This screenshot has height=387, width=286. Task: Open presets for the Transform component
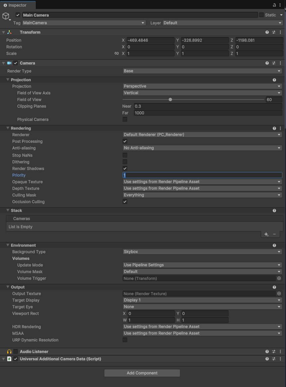point(274,32)
